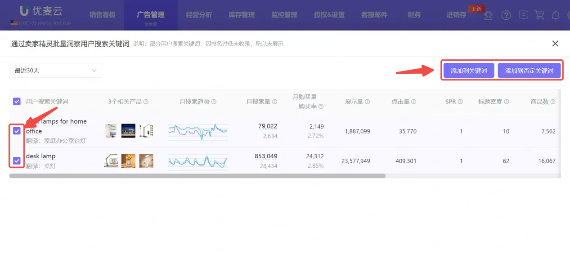Viewport: 570px width, 258px height.
Task: Open the 监控管理 menu
Action: (284, 15)
